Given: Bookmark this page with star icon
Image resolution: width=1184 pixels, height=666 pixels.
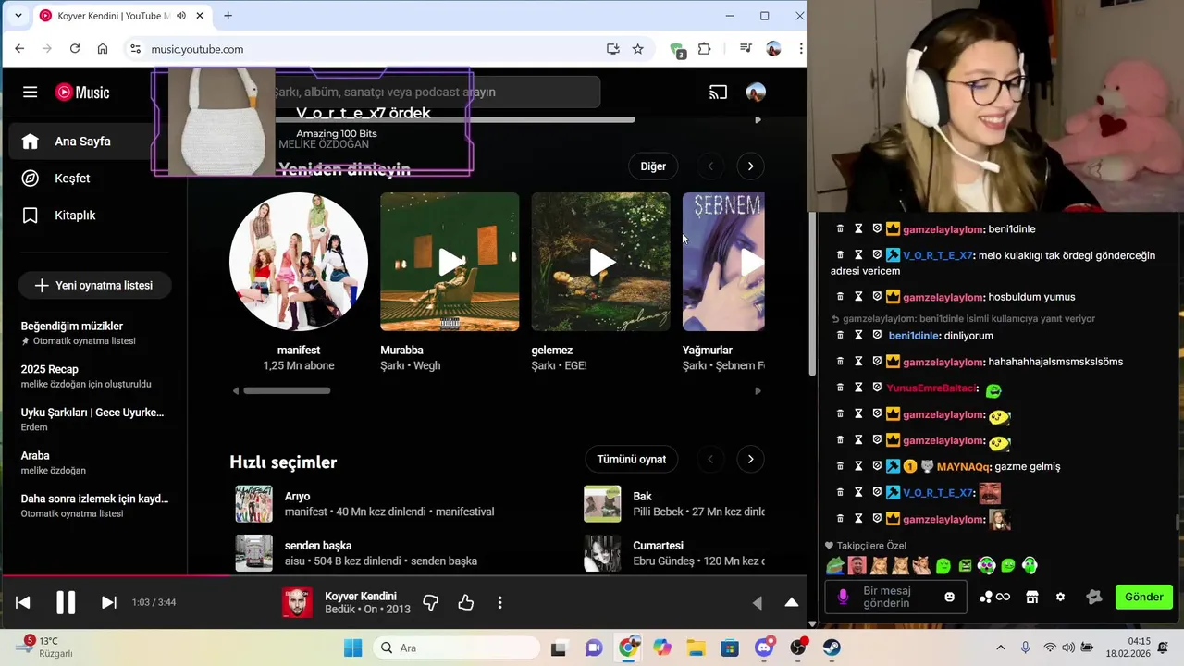Looking at the screenshot, I should coord(637,49).
